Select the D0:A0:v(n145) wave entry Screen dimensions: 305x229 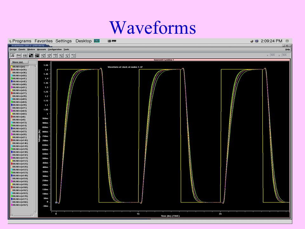(20, 140)
